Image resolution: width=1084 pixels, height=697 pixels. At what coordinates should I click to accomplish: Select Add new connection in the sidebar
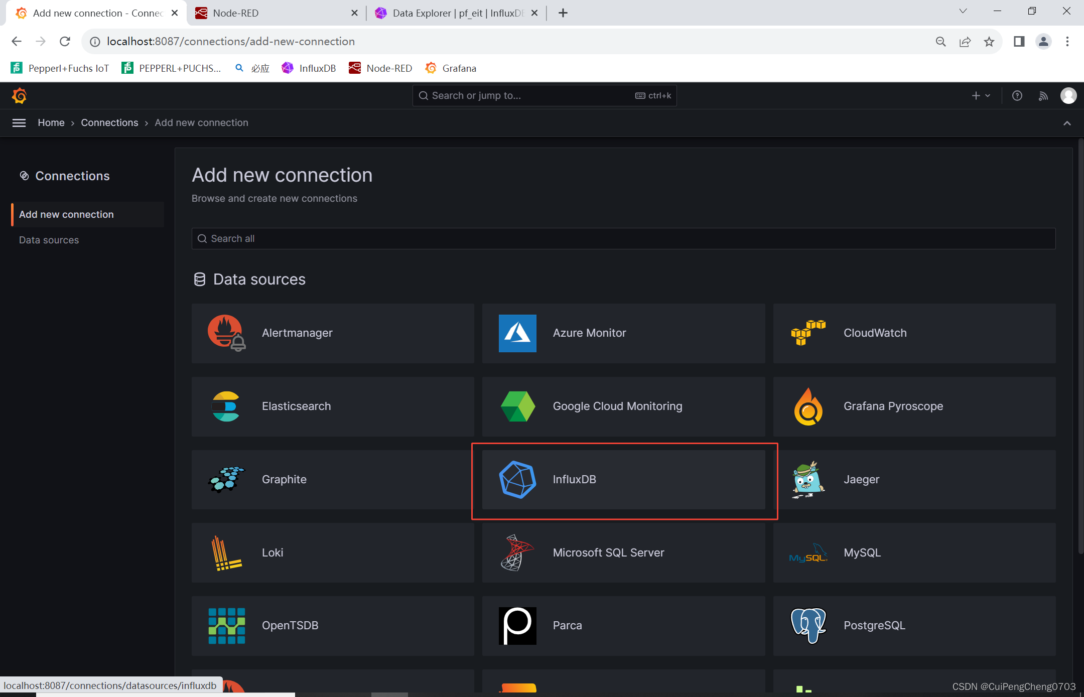[x=88, y=214]
